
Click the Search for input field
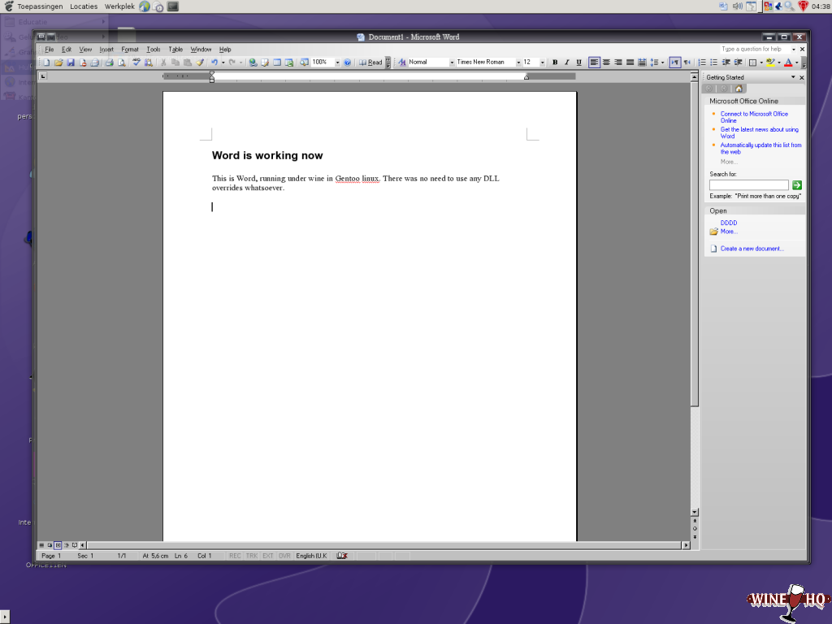(748, 184)
